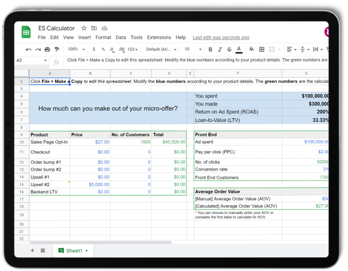This screenshot has width=348, height=271.
Task: Toggle bold formatting
Action: 211,50
